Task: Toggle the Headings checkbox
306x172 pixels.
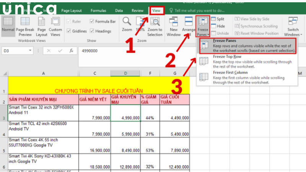Action: (x=92, y=31)
